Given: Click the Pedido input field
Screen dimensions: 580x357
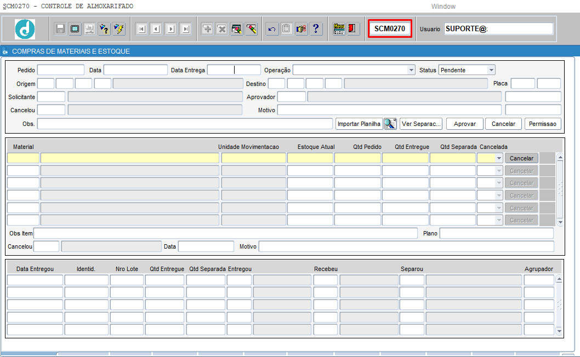Looking at the screenshot, I should [x=60, y=70].
